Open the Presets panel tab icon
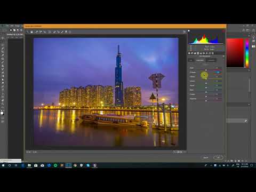The image size is (256, 192). click(x=212, y=53)
